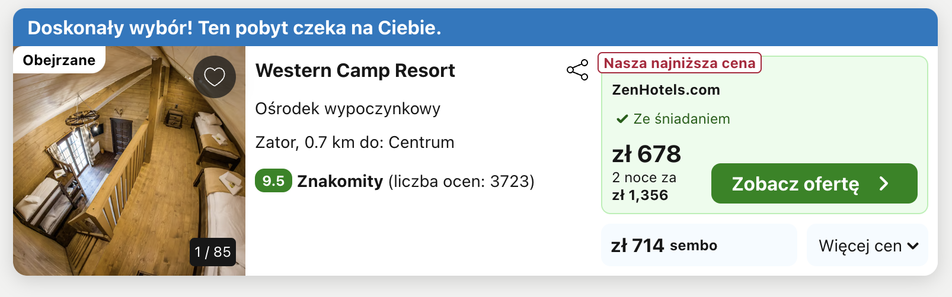Click the Doskonały wybór blue banner
This screenshot has width=952, height=297.
(x=475, y=27)
